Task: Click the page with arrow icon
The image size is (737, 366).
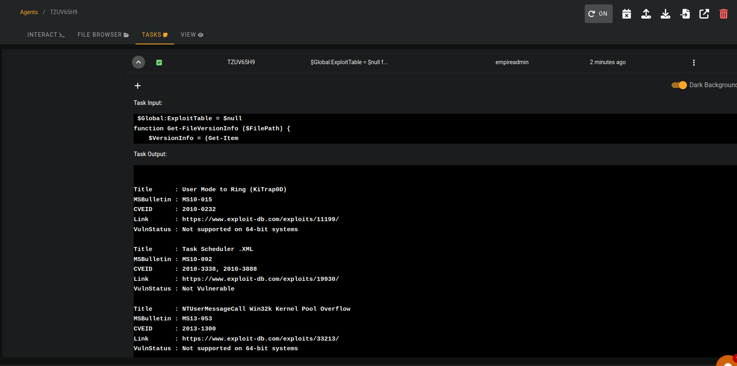Action: click(x=685, y=14)
